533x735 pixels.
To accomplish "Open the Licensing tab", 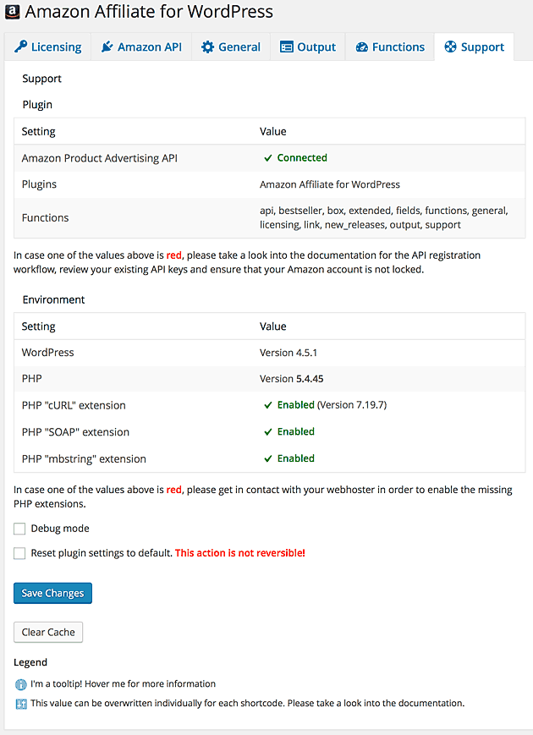I will (x=48, y=47).
